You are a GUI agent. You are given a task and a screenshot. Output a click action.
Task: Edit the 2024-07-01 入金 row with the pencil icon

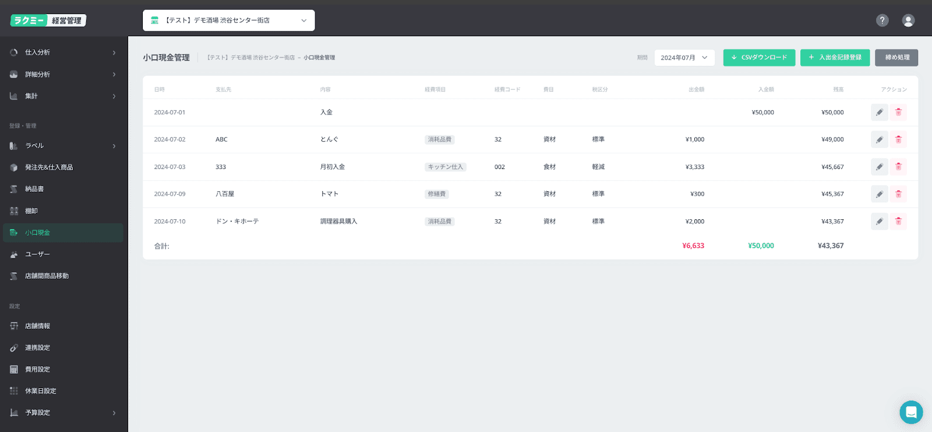880,112
